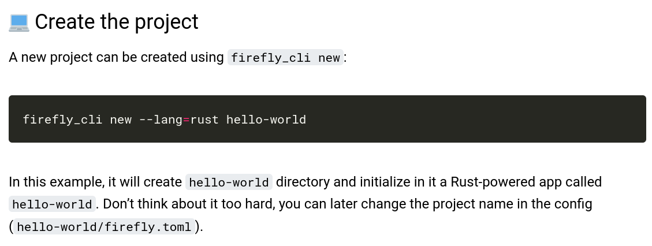Click "rust" in the code block command
Image resolution: width=652 pixels, height=246 pixels.
(204, 120)
